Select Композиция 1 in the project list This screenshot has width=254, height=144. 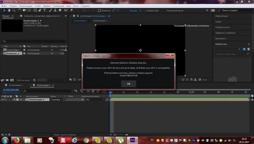tap(14, 50)
